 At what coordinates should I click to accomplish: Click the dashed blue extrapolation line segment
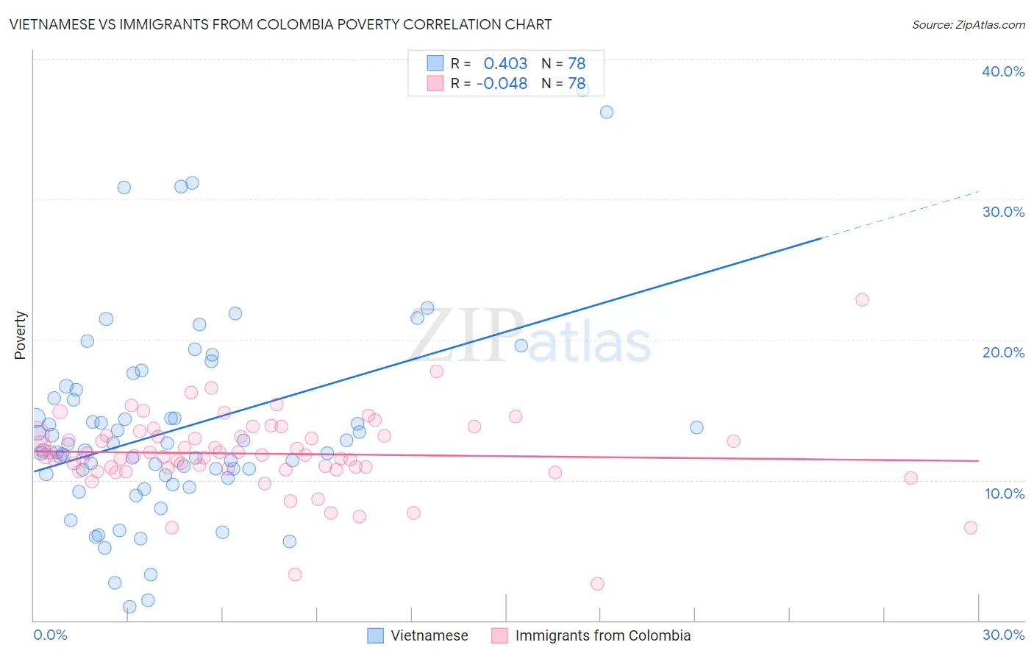(x=900, y=215)
